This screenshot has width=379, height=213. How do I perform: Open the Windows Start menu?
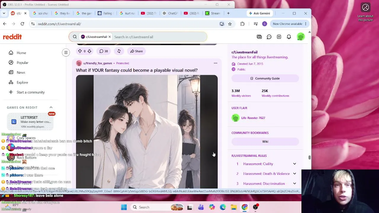pyautogui.click(x=124, y=207)
